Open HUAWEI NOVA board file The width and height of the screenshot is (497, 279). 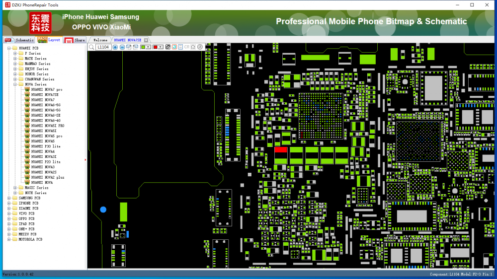point(42,182)
